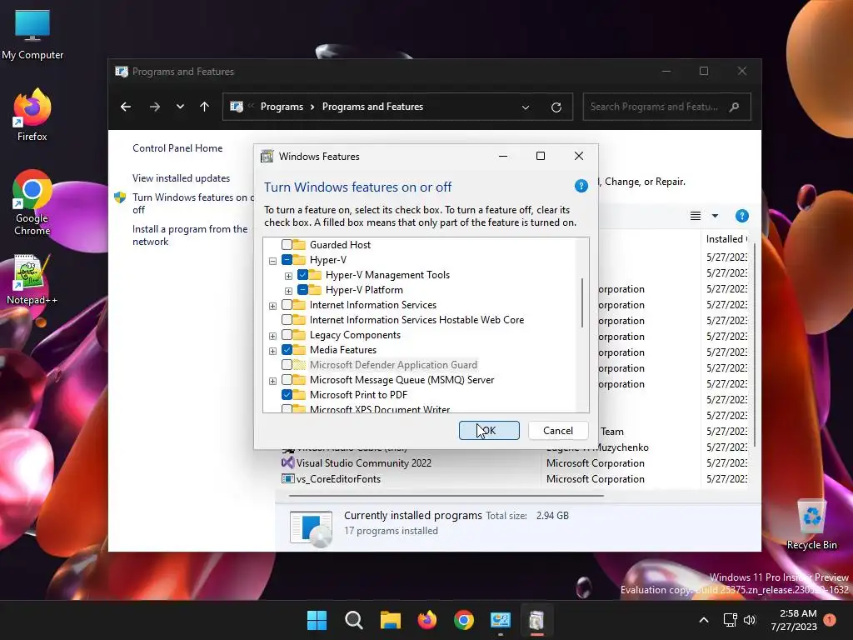Viewport: 853px width, 640px height.
Task: Toggle the Guarded Host checkbox
Action: coord(287,245)
